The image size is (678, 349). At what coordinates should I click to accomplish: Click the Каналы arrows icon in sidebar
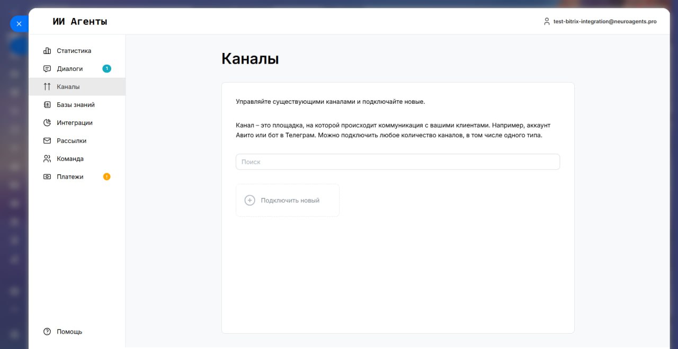(47, 87)
